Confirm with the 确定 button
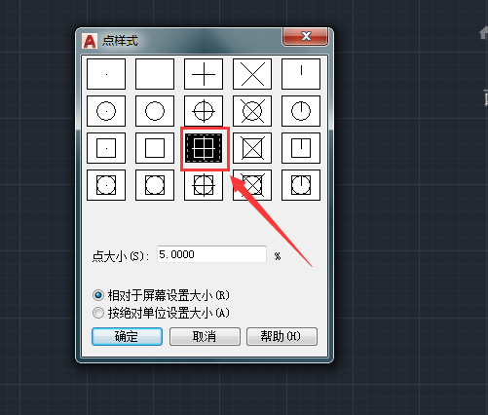The height and width of the screenshot is (415, 488). pos(127,336)
